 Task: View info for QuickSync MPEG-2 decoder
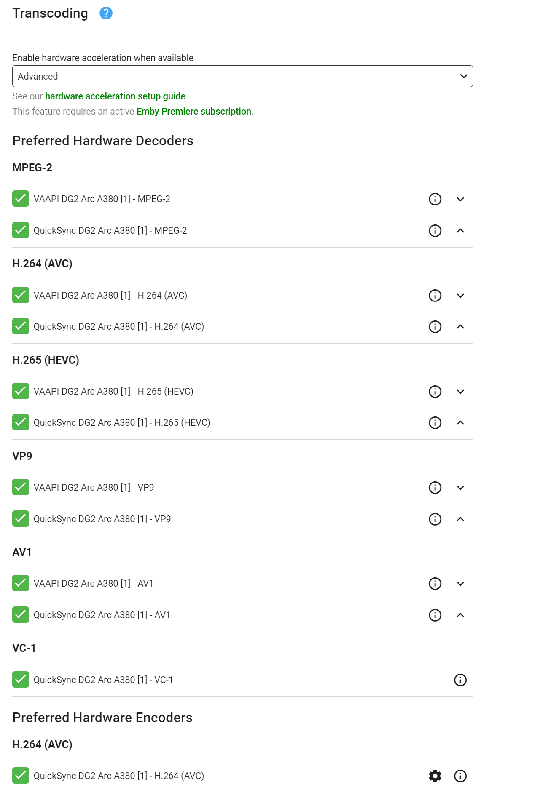point(435,231)
